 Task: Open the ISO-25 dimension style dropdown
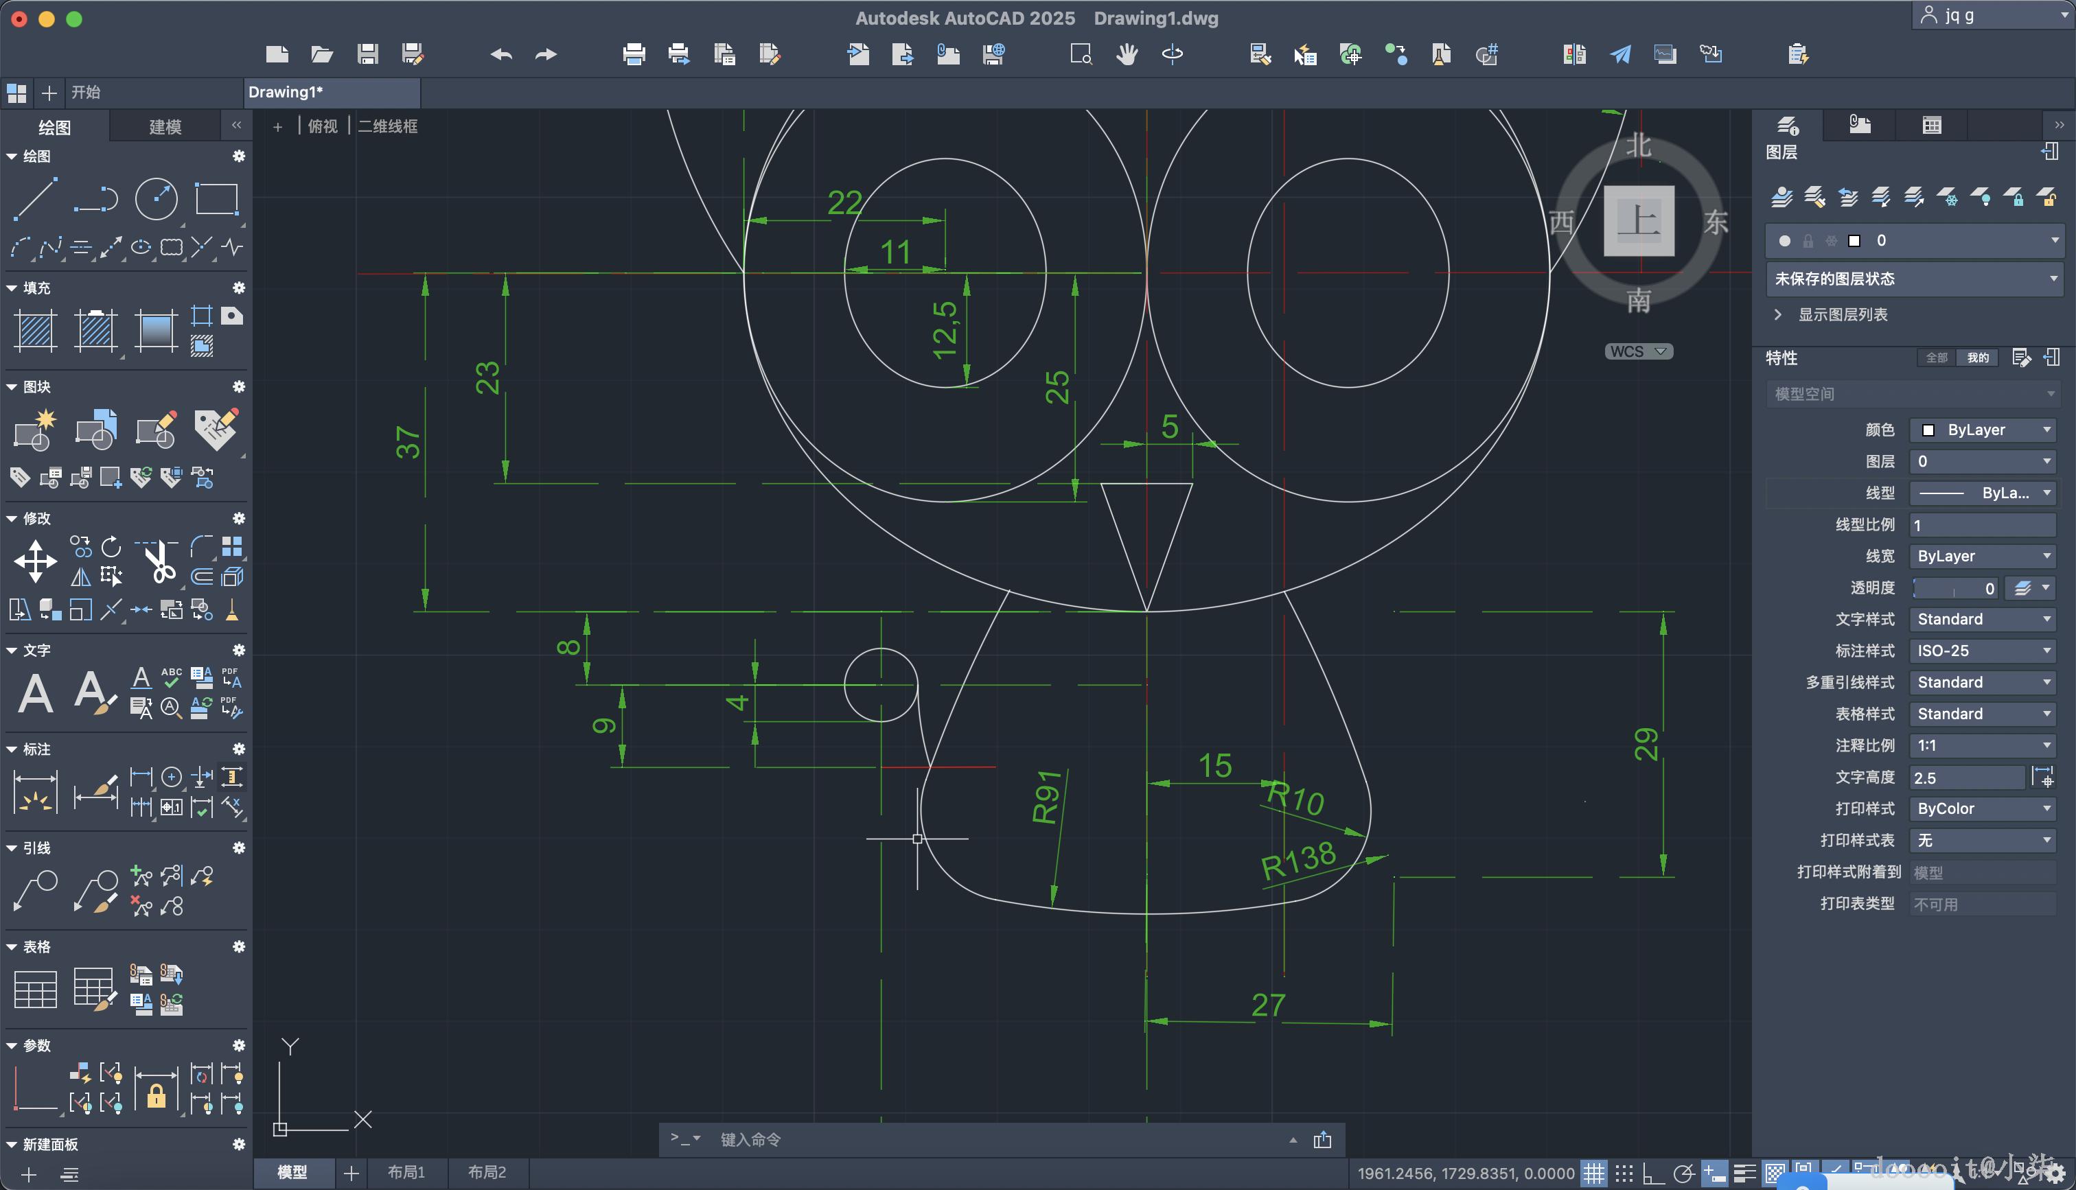pos(1983,651)
